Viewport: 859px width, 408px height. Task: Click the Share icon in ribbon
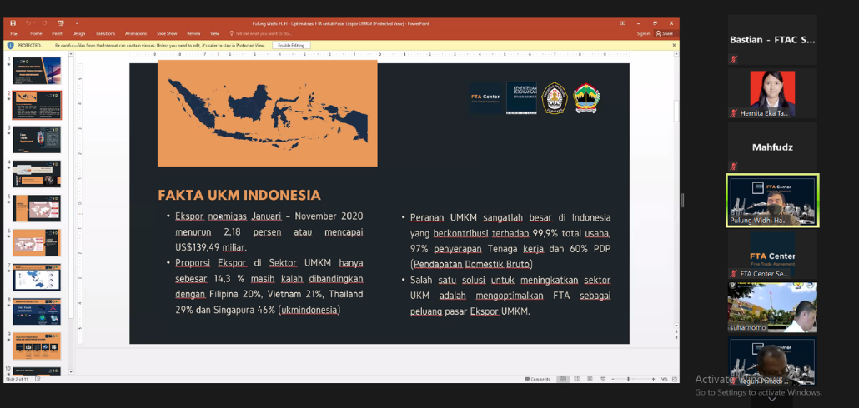pyautogui.click(x=665, y=33)
